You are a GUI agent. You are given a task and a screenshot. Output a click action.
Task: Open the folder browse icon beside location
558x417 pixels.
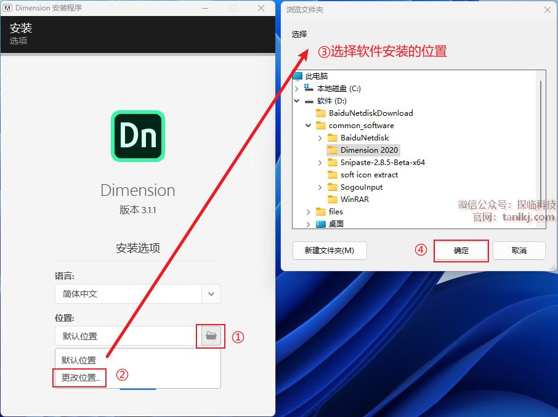click(211, 336)
